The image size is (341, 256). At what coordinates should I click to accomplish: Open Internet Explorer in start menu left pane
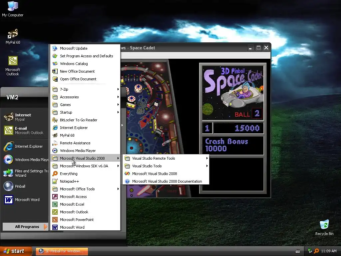pyautogui.click(x=25, y=146)
